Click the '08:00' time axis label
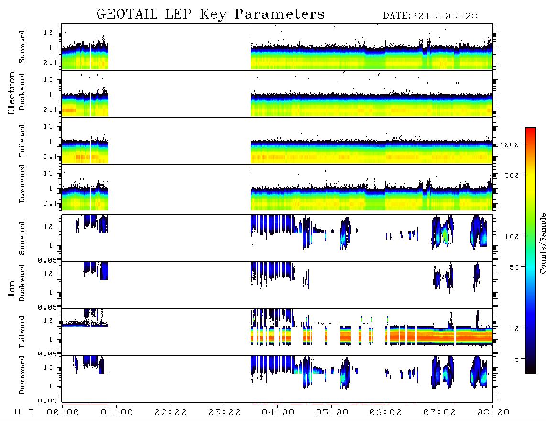The width and height of the screenshot is (546, 421). click(493, 413)
